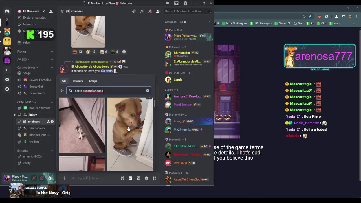Image resolution: width=361 pixels, height=203 pixels.
Task: Open the server with letter P icon
Action: tap(7, 70)
